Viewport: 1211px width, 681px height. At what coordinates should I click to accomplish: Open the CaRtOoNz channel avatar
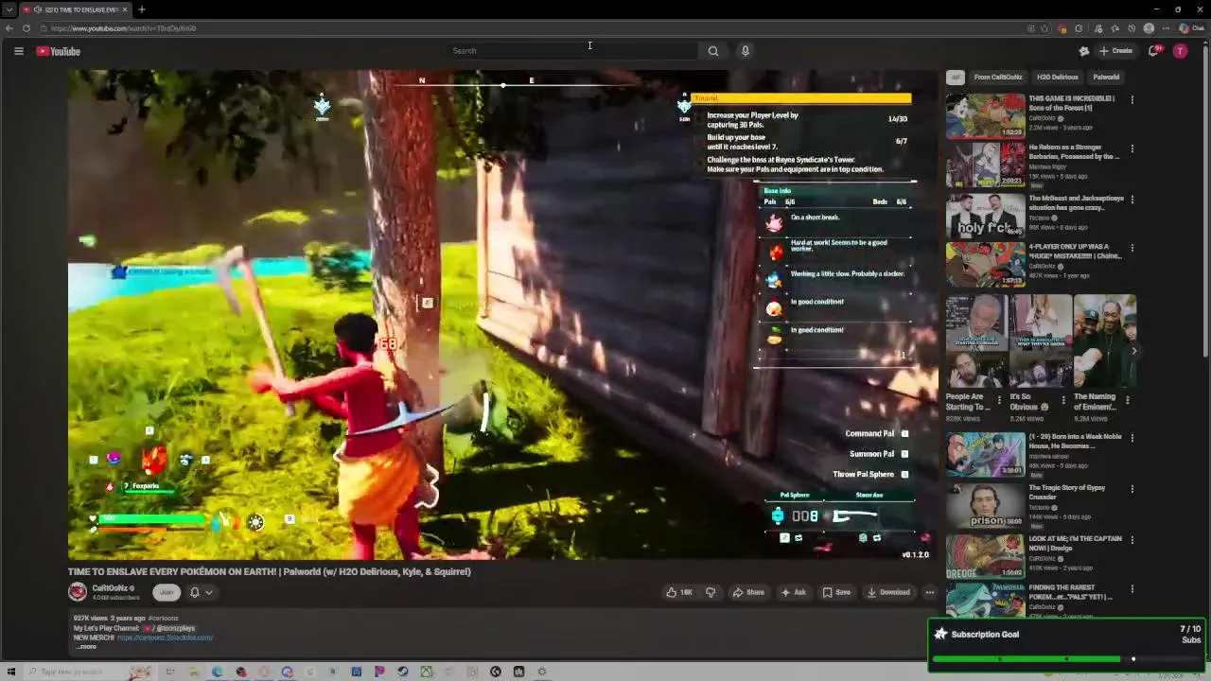click(78, 592)
